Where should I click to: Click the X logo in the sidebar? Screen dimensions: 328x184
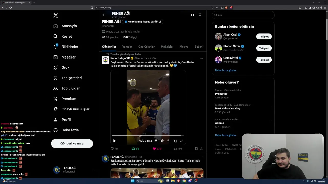click(x=56, y=15)
